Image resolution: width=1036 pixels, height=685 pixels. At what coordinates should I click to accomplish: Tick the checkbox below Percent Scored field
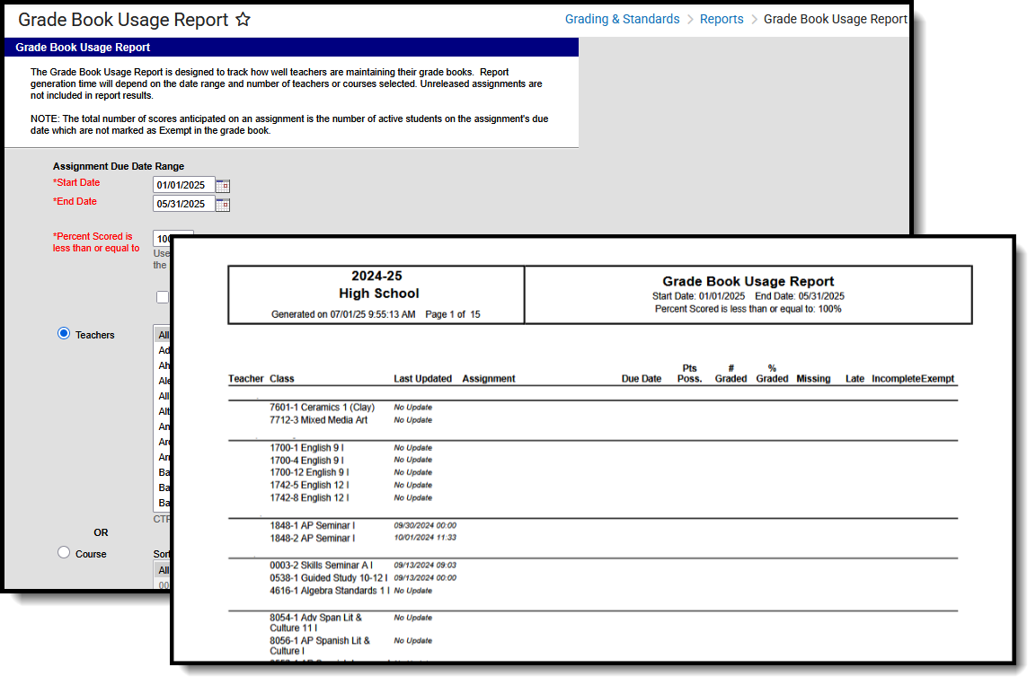point(163,297)
